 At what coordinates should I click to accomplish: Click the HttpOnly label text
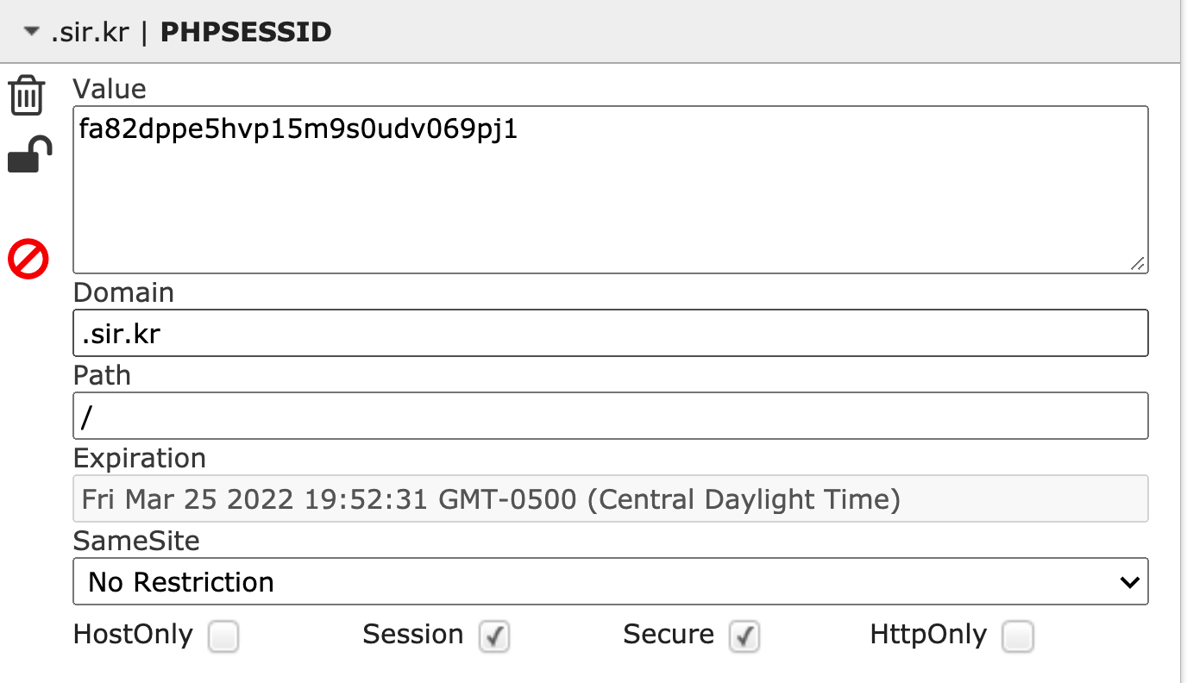pyautogui.click(x=928, y=635)
